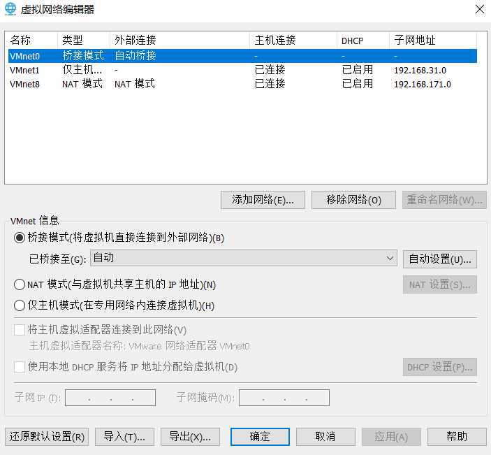The width and height of the screenshot is (491, 455).
Task: Select the 桥接模式 radio button
Action: [20, 238]
